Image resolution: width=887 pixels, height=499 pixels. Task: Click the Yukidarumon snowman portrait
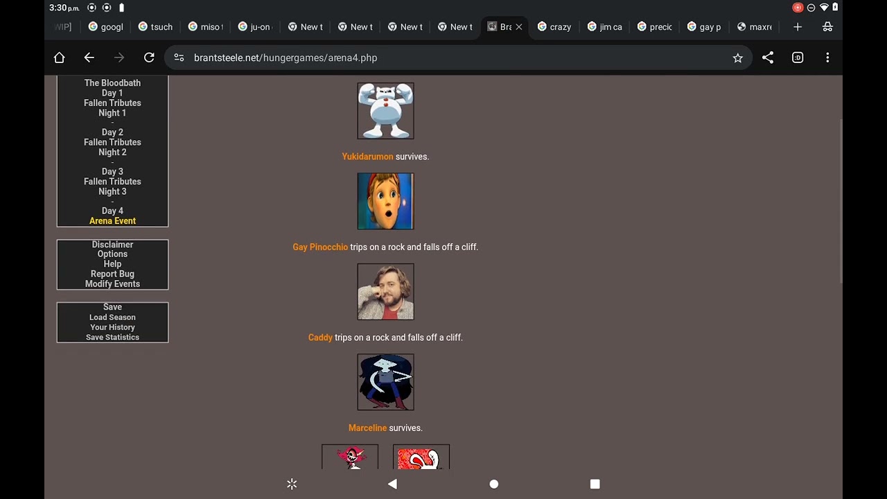click(x=385, y=111)
